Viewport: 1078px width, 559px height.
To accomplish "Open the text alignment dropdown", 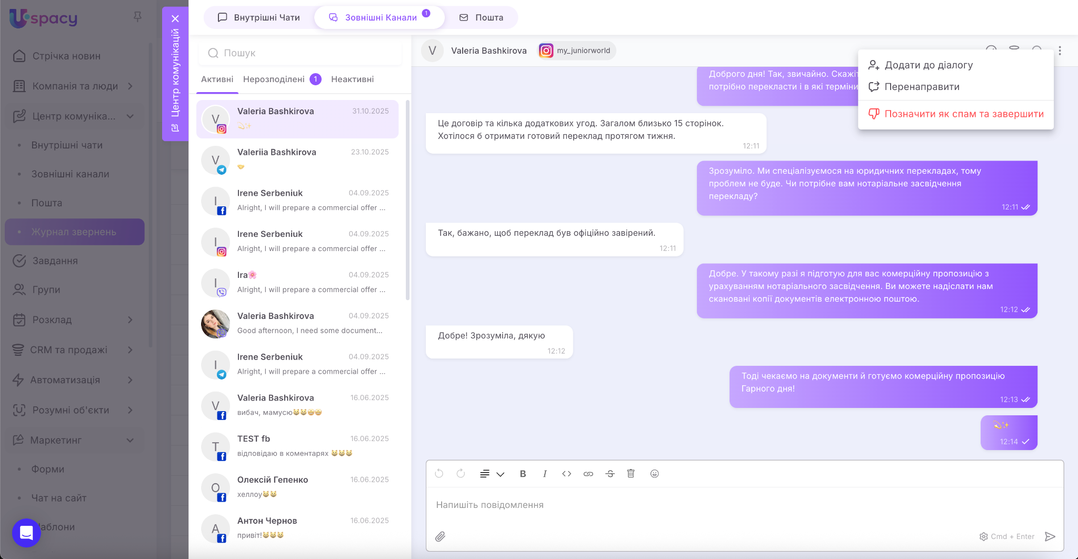I will [x=492, y=474].
